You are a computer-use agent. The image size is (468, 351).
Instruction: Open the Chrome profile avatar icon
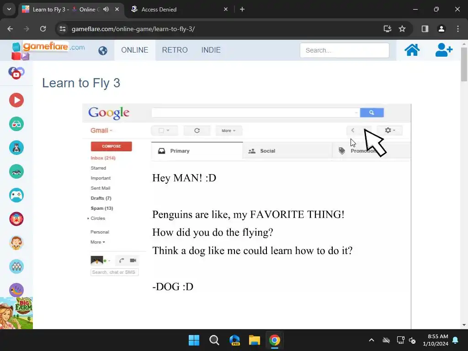tap(441, 29)
